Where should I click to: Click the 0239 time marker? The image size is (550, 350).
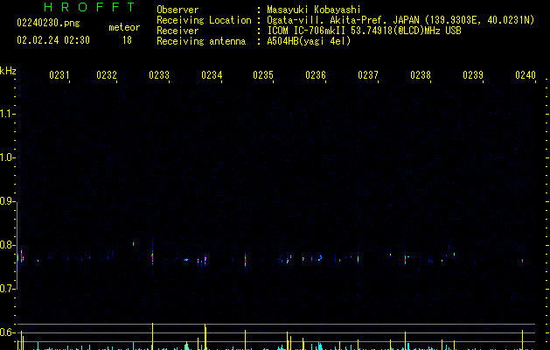pos(473,74)
